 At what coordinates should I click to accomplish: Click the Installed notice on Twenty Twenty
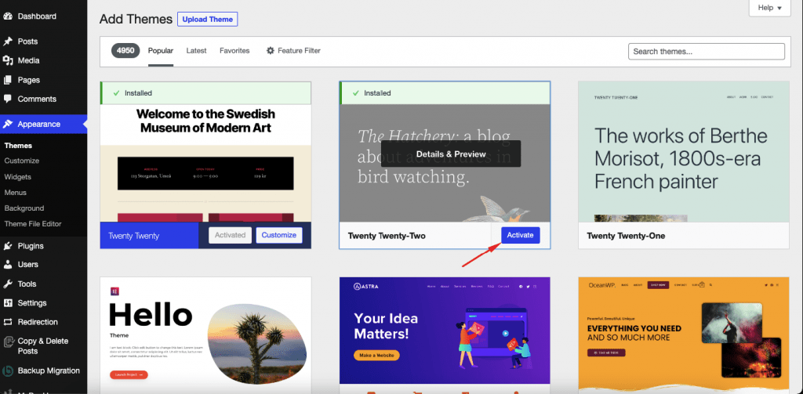[x=205, y=93]
